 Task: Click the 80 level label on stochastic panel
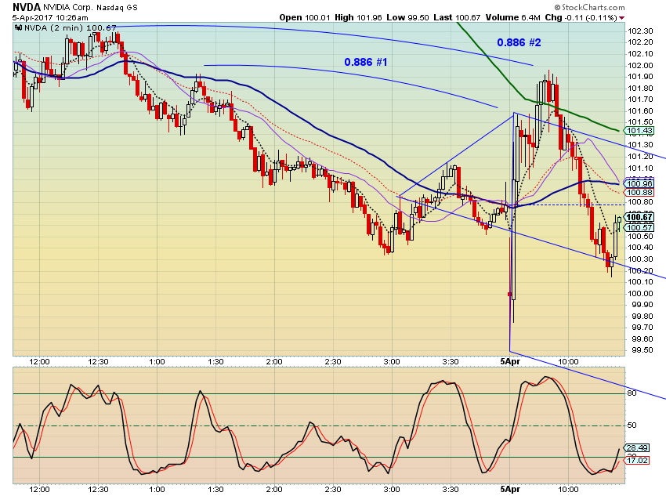[632, 393]
